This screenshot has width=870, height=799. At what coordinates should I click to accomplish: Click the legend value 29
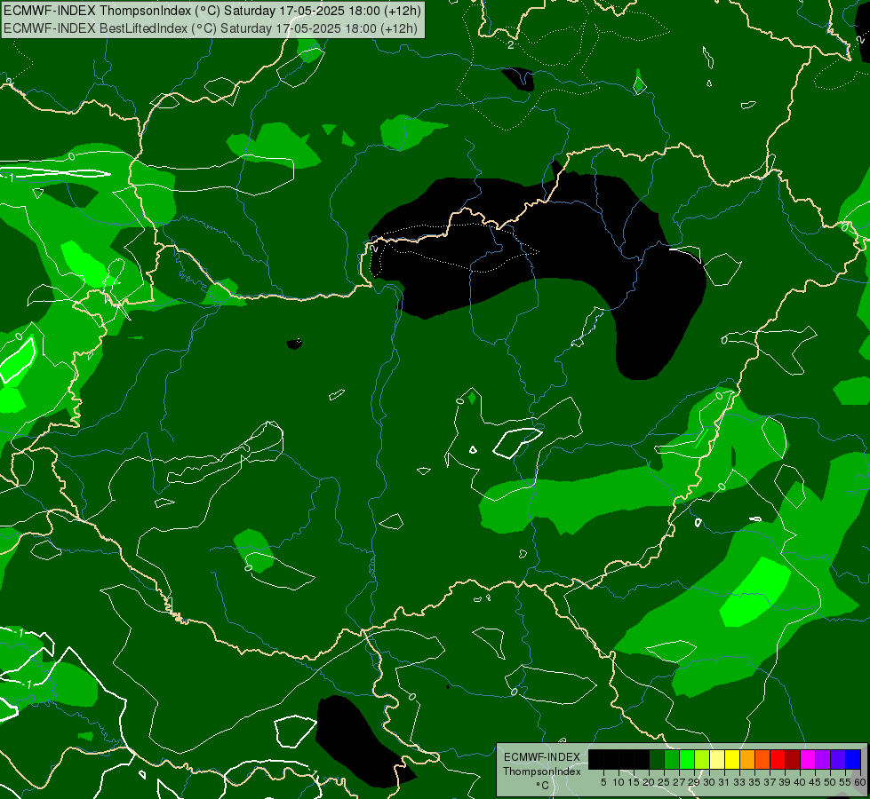694,782
